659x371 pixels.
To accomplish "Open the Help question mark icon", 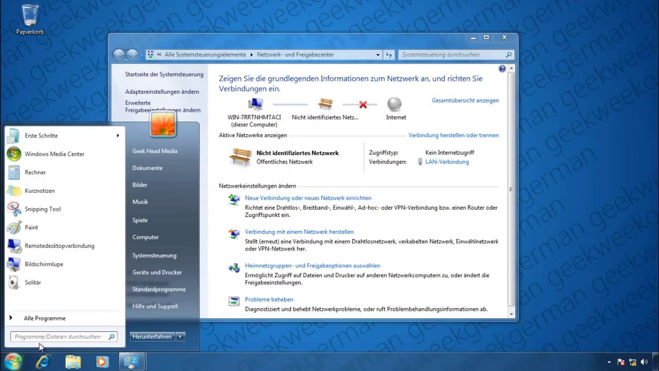I will tap(502, 69).
